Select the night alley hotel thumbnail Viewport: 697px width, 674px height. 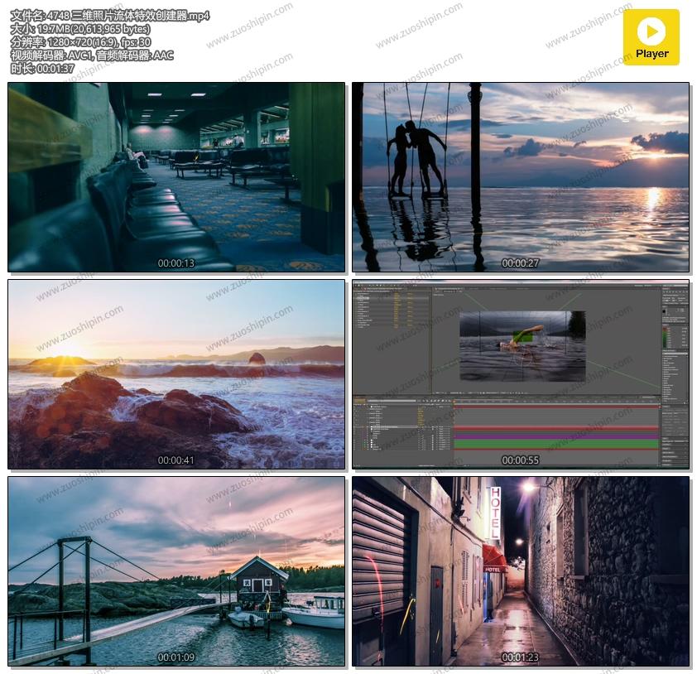tap(521, 570)
